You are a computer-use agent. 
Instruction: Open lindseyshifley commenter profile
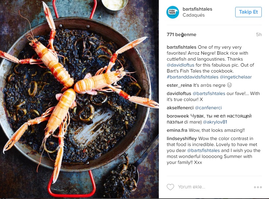point(182,138)
